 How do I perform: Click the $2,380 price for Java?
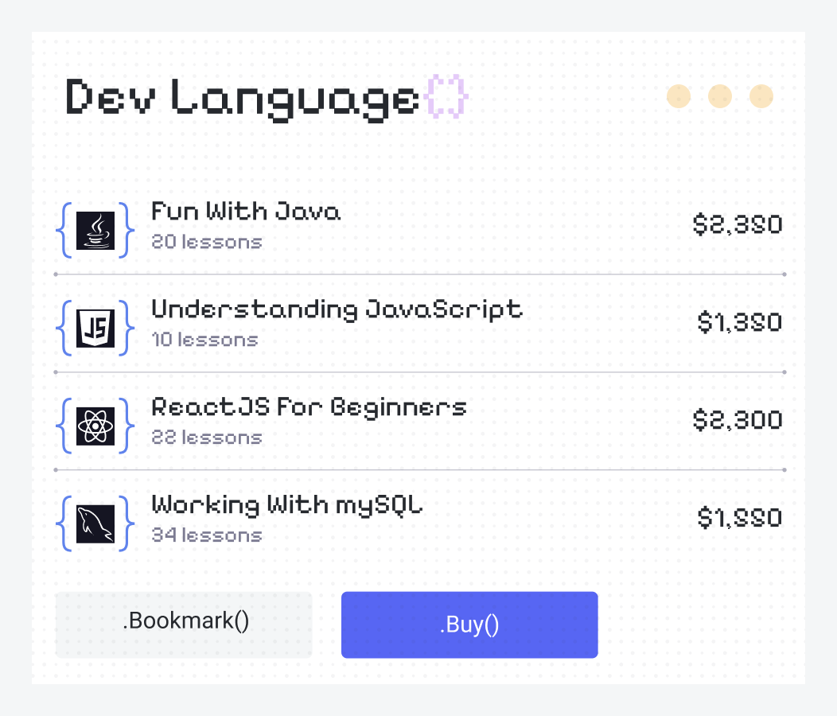738,225
